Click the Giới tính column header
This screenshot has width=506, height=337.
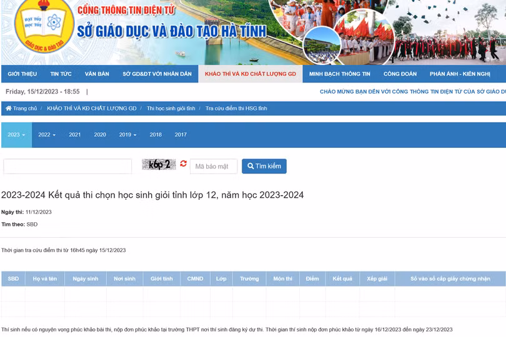tap(162, 278)
